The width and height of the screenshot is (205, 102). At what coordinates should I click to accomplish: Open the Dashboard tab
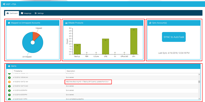point(12,13)
